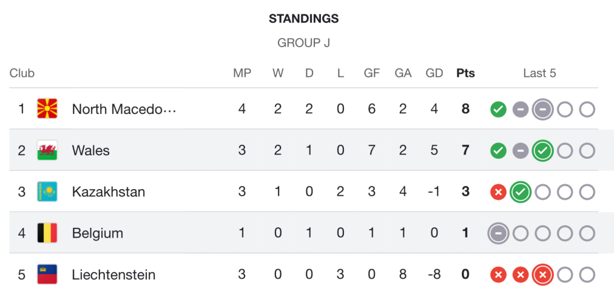
Task: Click Kazakhstan's red loss icon
Action: click(x=498, y=192)
